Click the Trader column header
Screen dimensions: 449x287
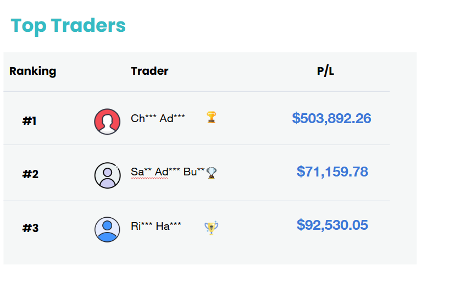click(150, 71)
